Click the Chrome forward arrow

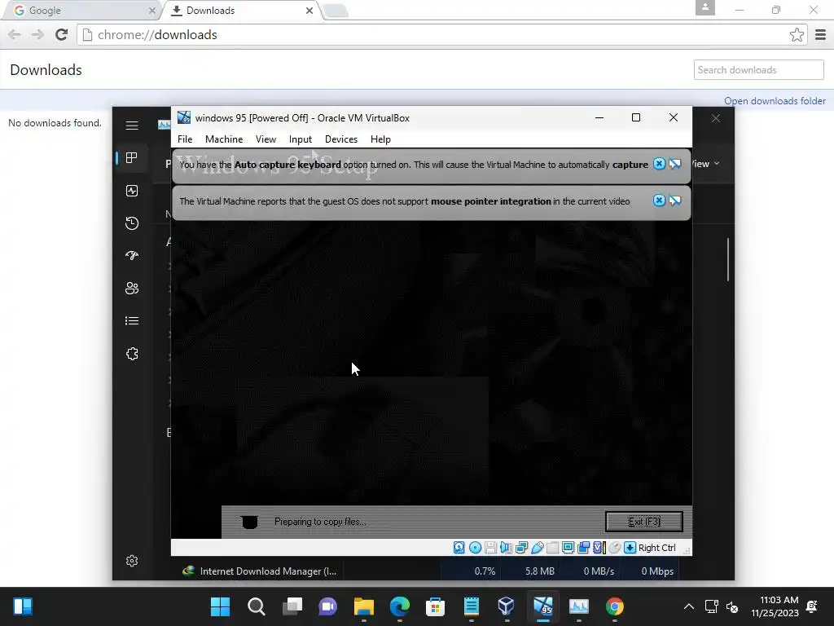click(37, 34)
